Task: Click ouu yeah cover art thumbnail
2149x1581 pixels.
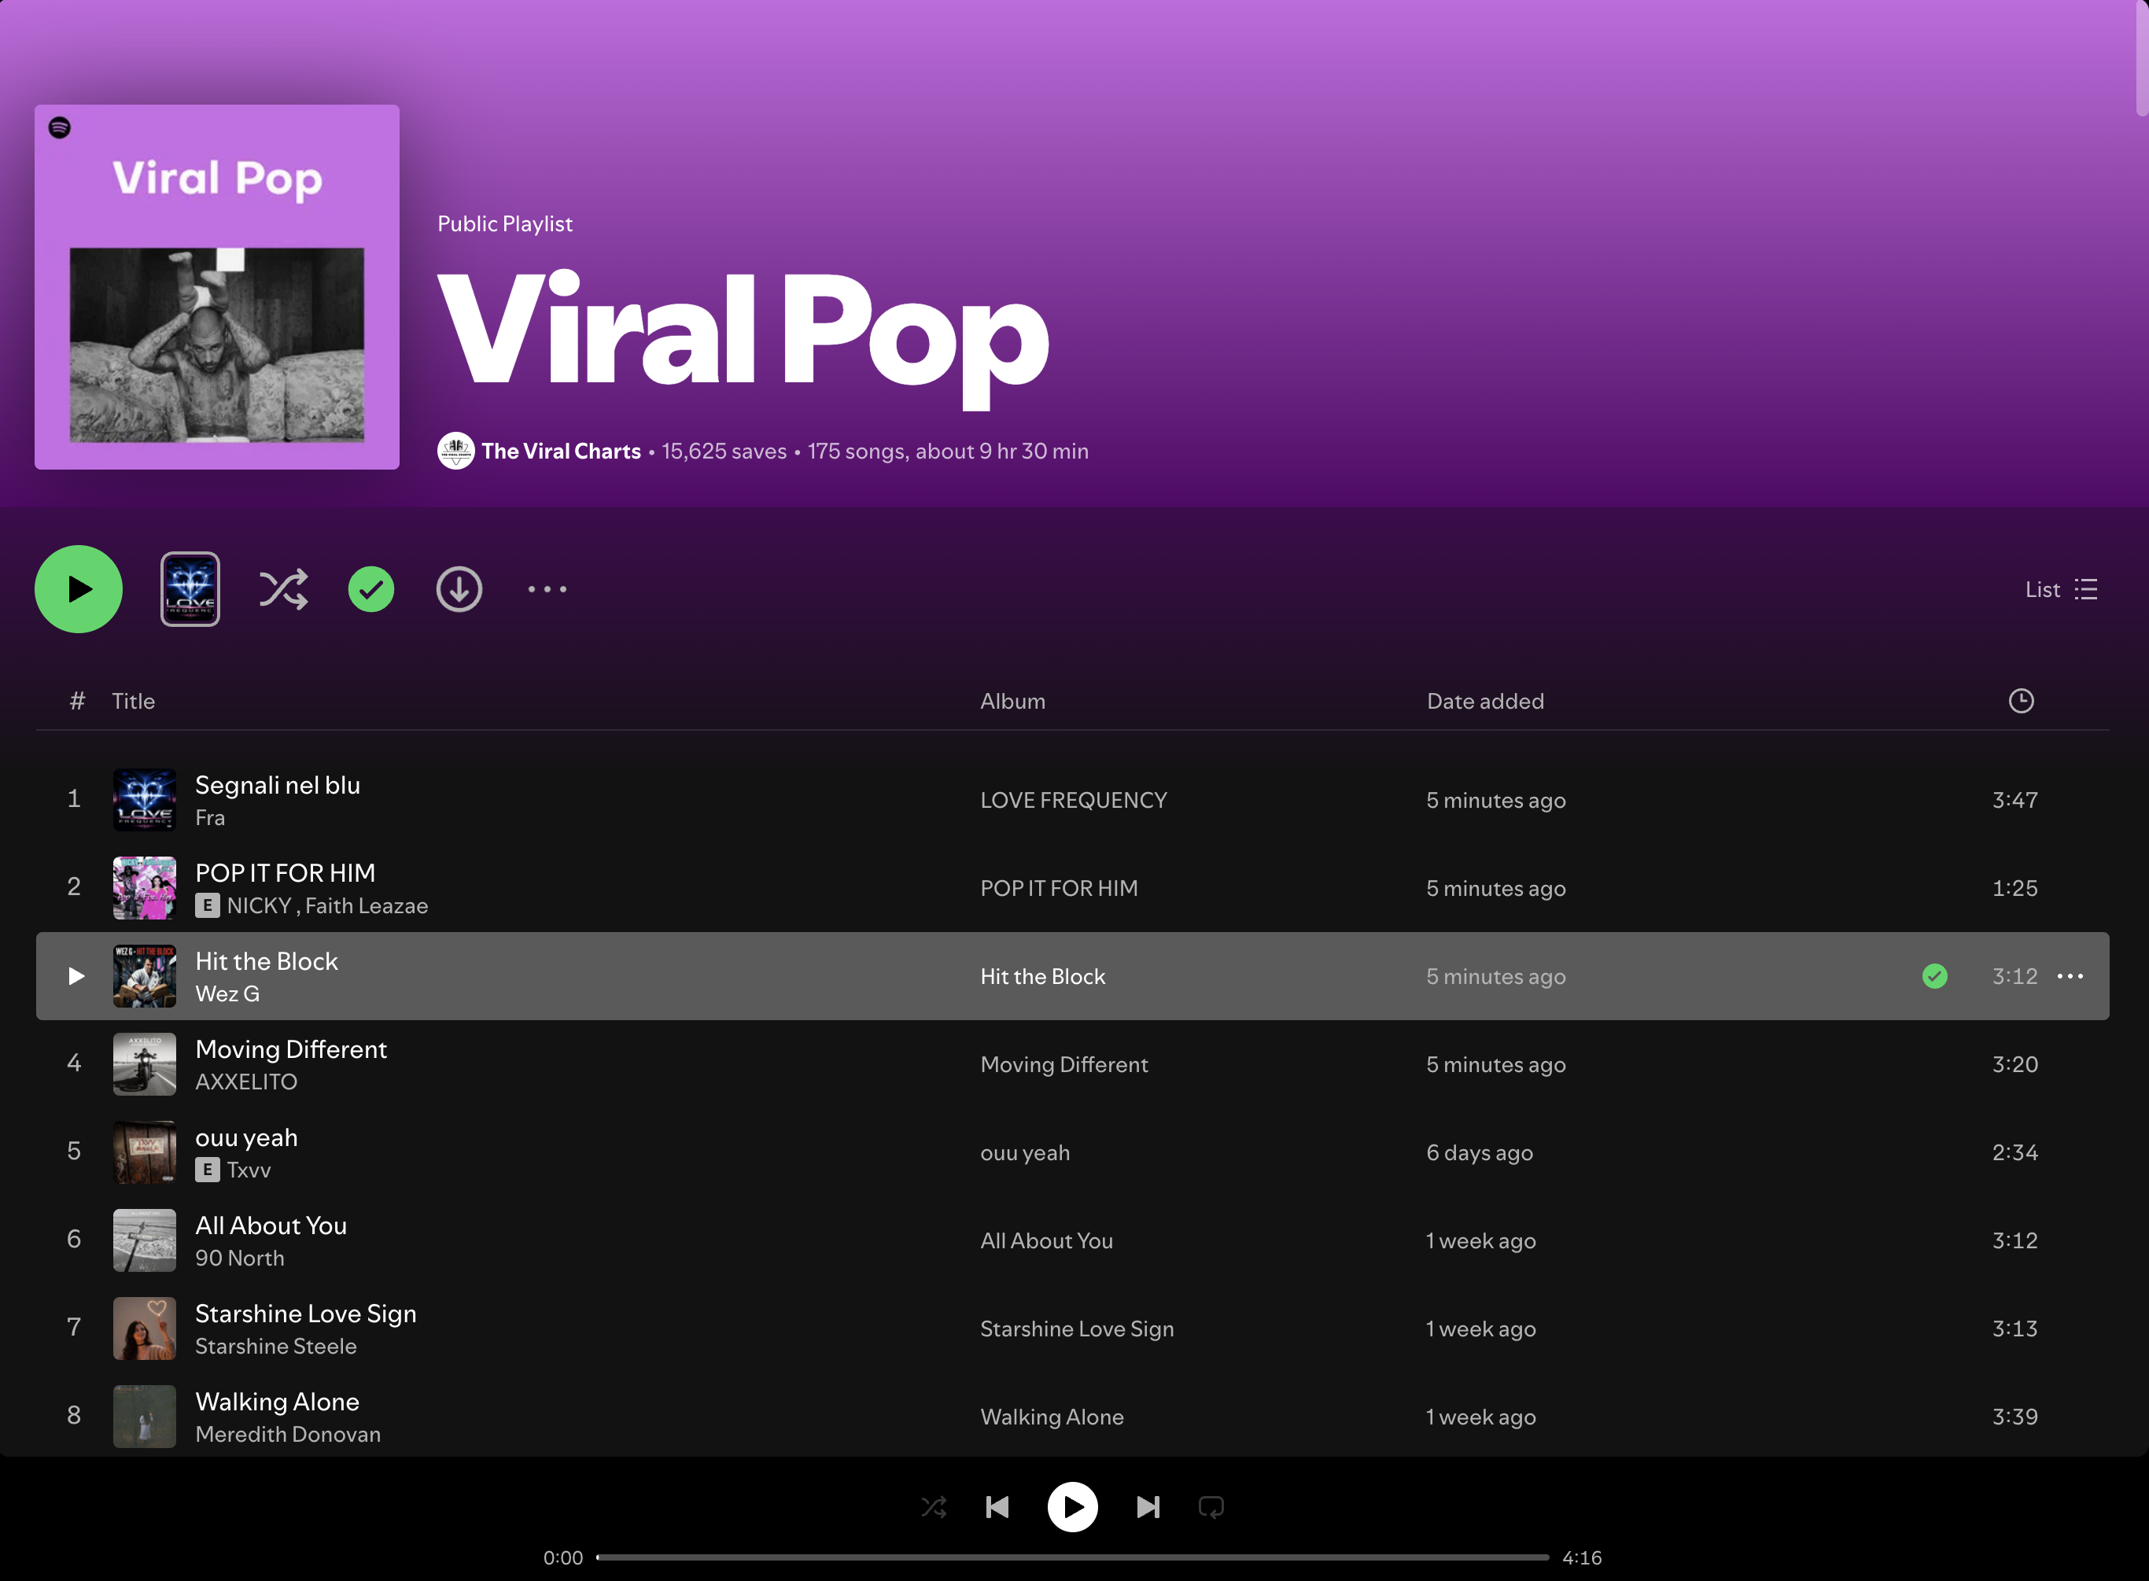Action: [x=145, y=1152]
